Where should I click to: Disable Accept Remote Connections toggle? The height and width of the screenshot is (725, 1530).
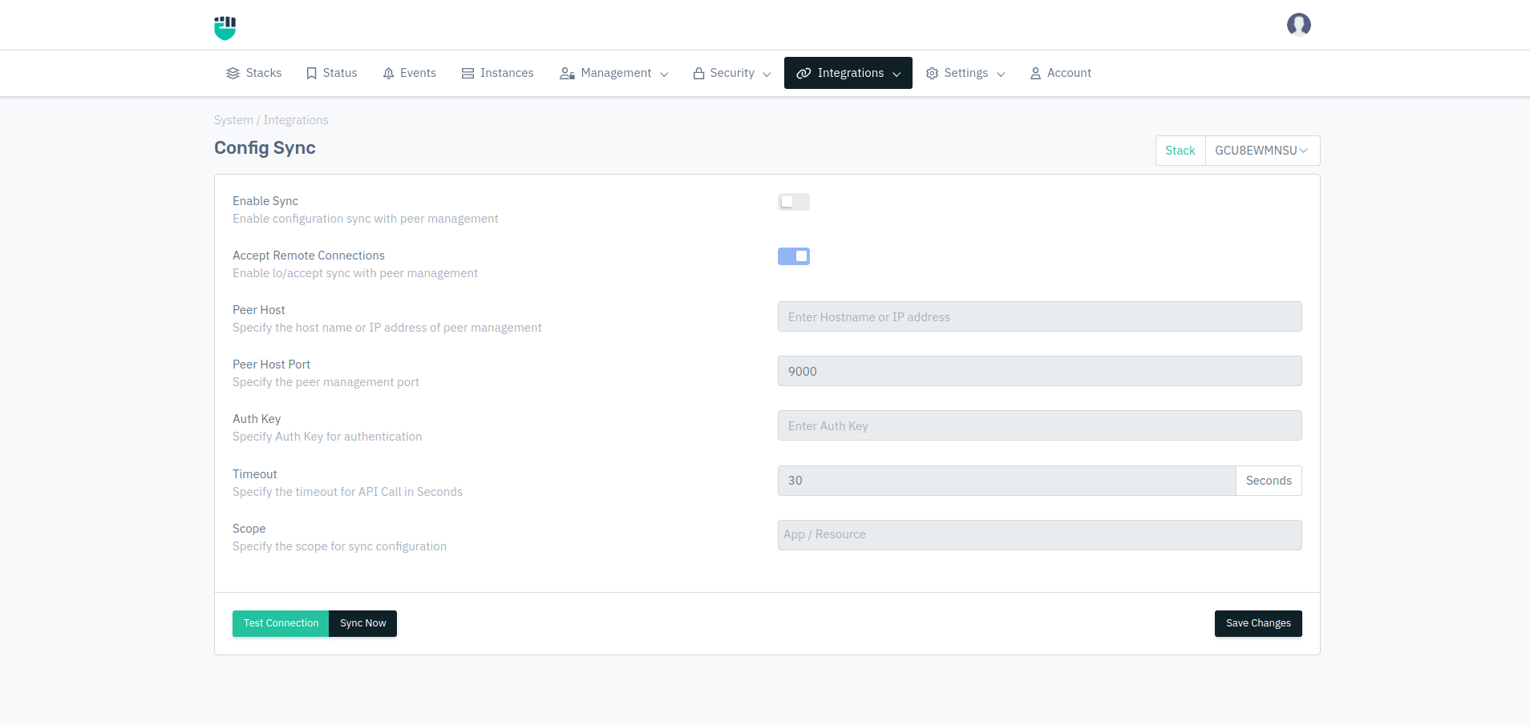793,256
